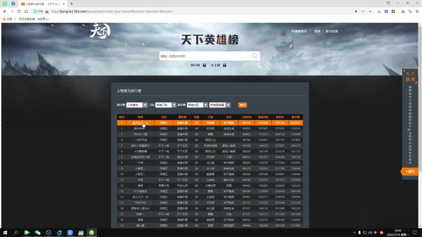Expand the favorites bar small arrow
This screenshot has width=422, height=237.
tap(15, 19)
